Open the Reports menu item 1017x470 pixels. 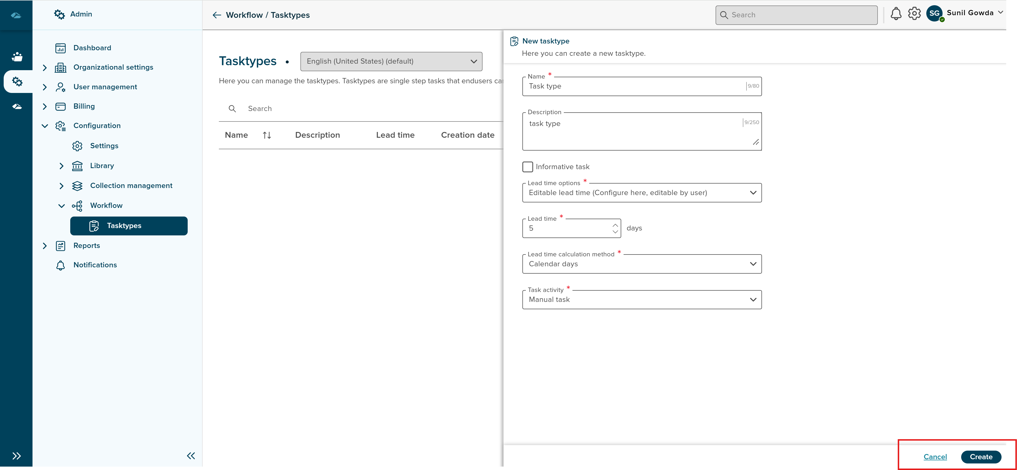tap(86, 245)
